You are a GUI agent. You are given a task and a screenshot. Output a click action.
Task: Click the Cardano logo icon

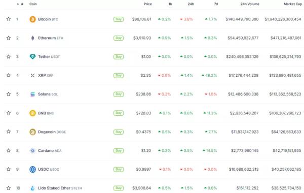[32, 151]
